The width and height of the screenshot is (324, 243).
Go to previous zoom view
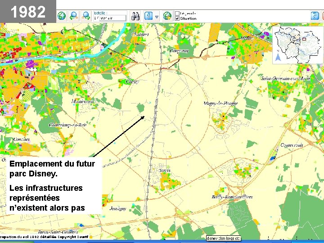point(74,16)
